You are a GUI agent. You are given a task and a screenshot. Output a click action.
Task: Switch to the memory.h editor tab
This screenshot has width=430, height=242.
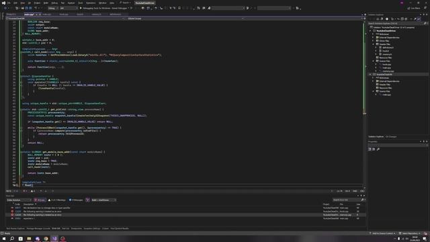point(96,14)
